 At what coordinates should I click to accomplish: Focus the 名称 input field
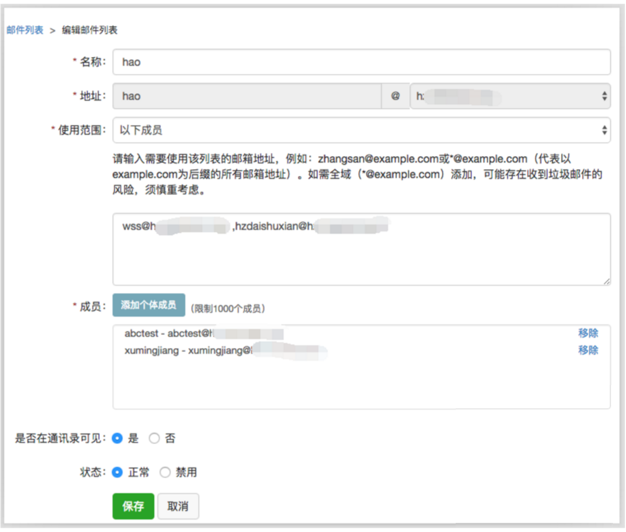tap(361, 62)
